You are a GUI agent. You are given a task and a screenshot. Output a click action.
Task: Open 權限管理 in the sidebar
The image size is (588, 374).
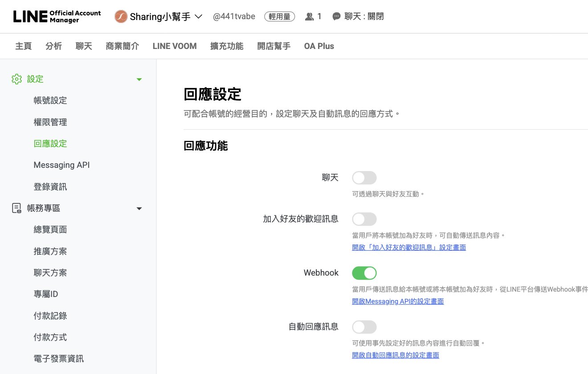pyautogui.click(x=50, y=122)
